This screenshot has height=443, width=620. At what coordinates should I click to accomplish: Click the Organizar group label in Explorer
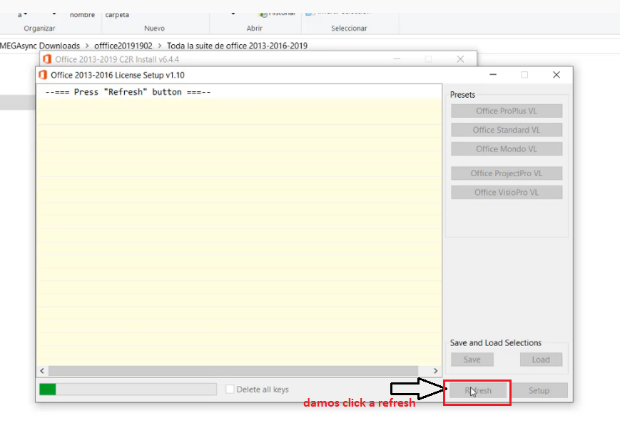coord(39,29)
